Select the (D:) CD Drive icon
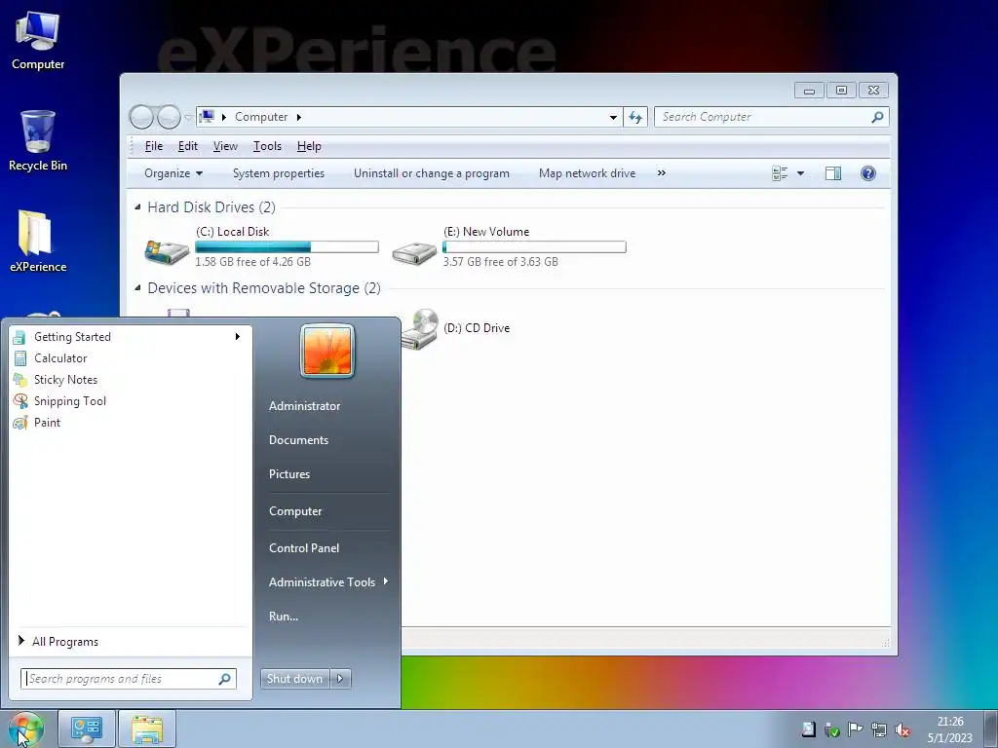The image size is (998, 748). pos(420,329)
